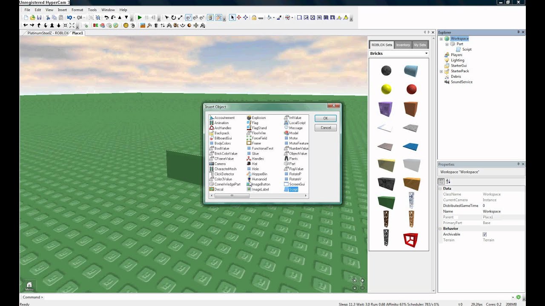Open the Bricks set dropdown
This screenshot has width=545, height=306.
[x=426, y=54]
